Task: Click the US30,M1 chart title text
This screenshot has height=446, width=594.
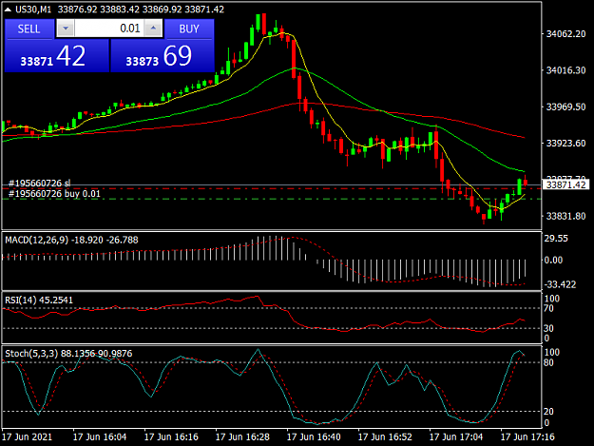Action: 33,10
